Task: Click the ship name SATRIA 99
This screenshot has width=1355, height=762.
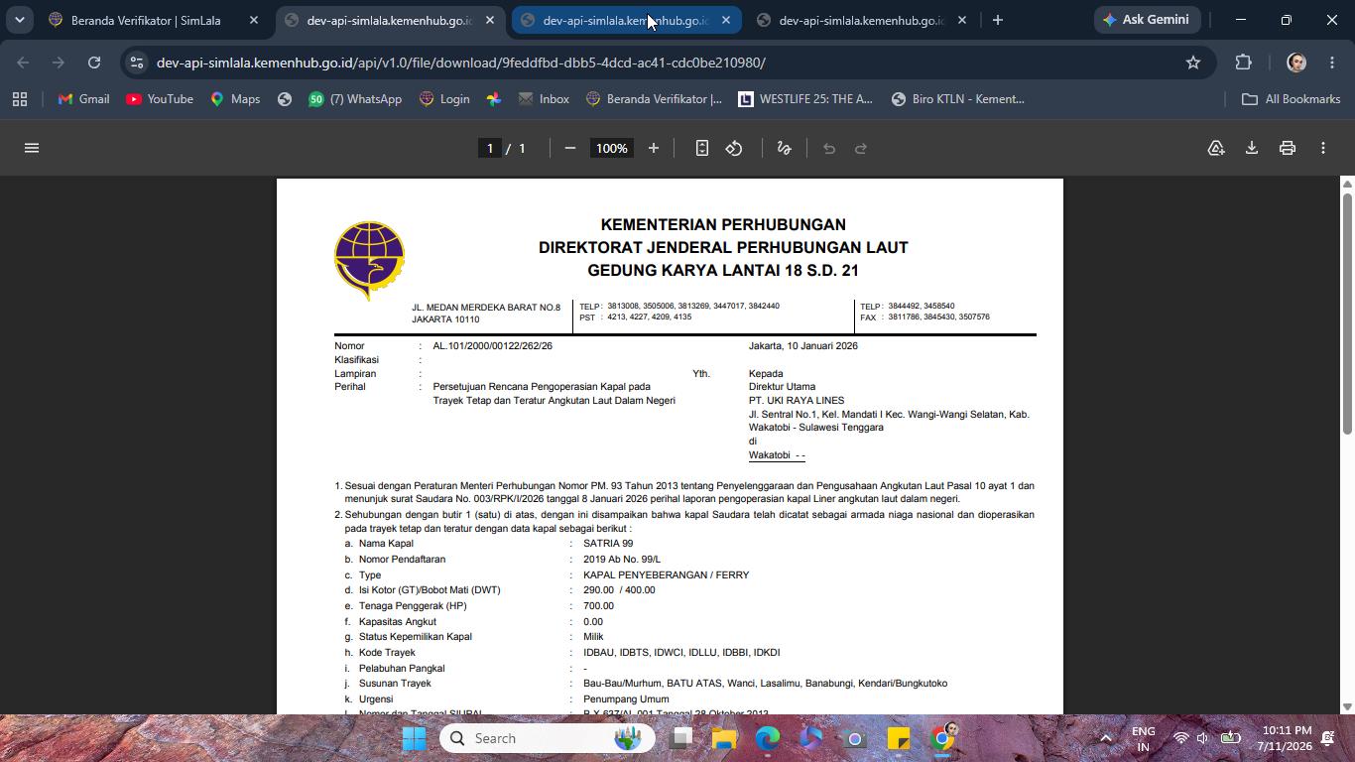Action: pos(608,544)
